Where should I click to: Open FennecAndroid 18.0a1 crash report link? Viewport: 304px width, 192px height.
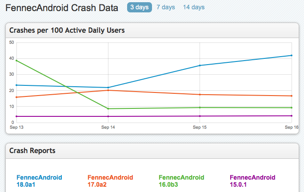coord(39,181)
